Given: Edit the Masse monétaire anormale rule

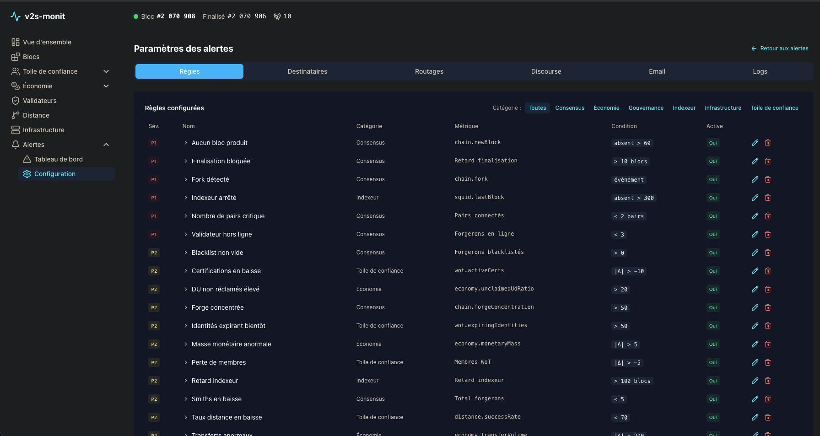Looking at the screenshot, I should click(x=755, y=344).
